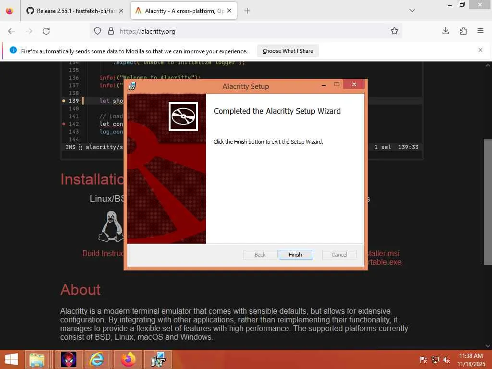Click the muted volume tray icon

(446, 360)
